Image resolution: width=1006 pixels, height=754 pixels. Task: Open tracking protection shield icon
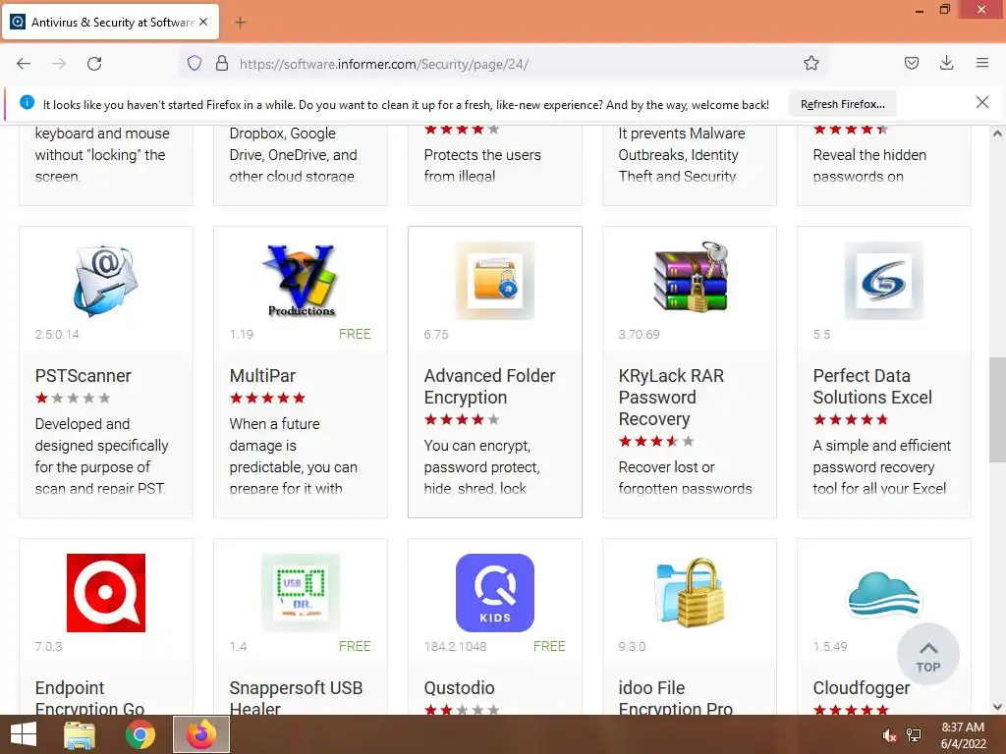(195, 63)
